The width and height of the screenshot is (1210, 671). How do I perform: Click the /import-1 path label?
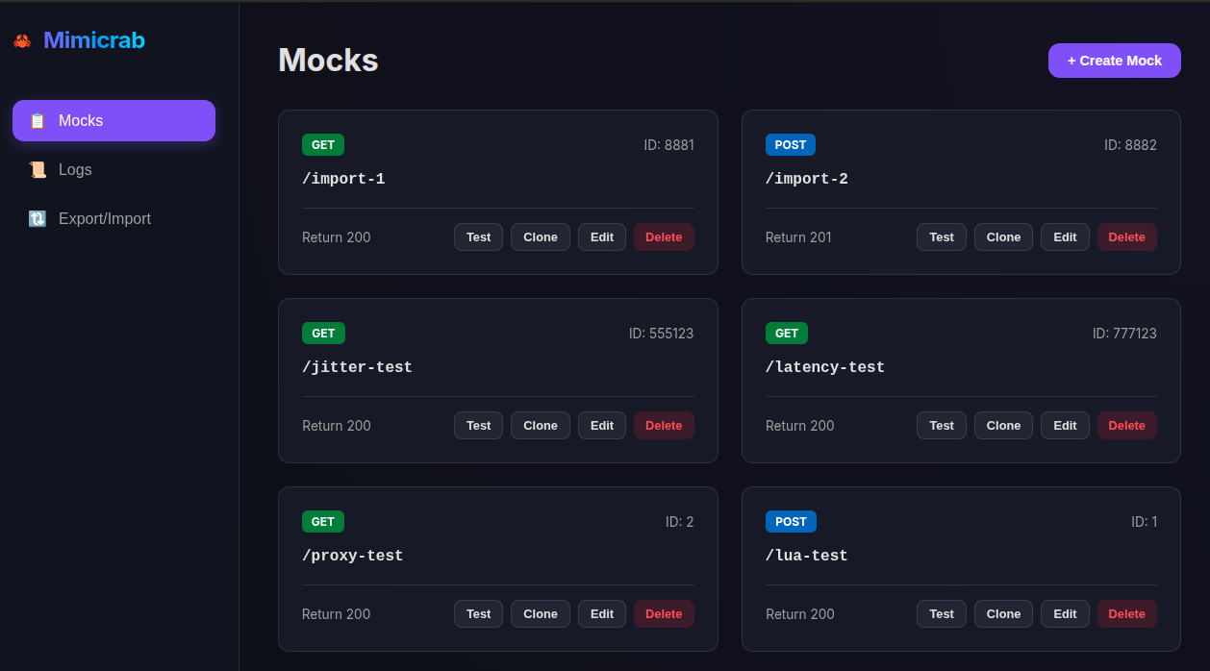[343, 178]
